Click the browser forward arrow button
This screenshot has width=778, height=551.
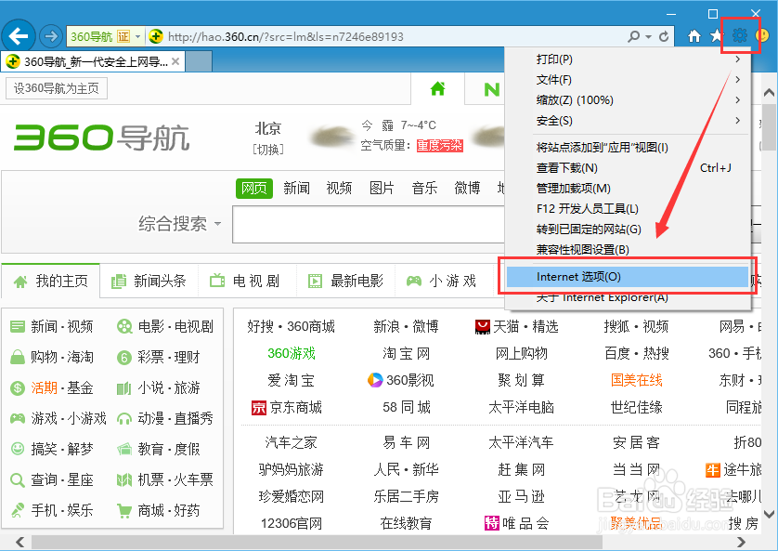51,36
